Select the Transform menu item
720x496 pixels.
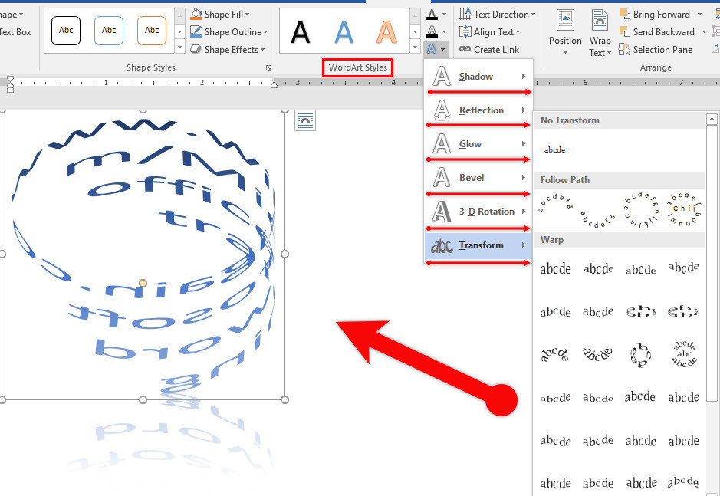(x=479, y=245)
